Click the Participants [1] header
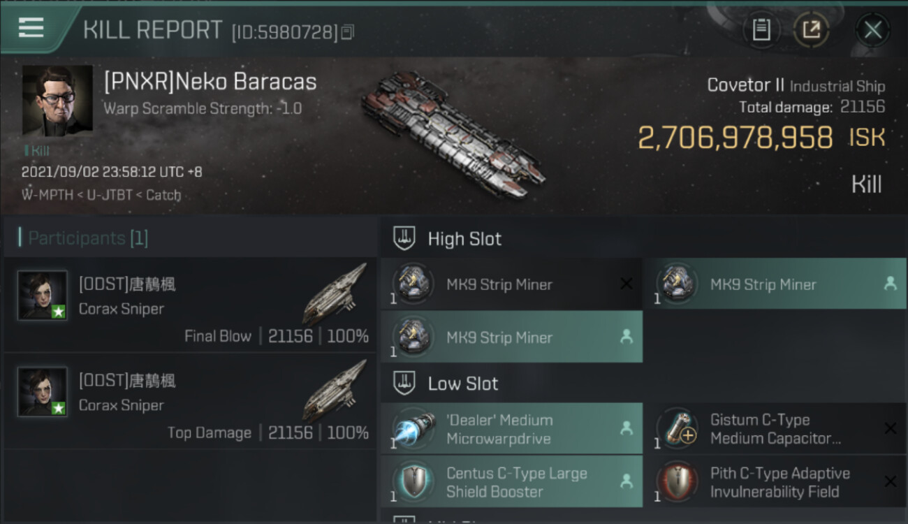The image size is (908, 524). [88, 238]
